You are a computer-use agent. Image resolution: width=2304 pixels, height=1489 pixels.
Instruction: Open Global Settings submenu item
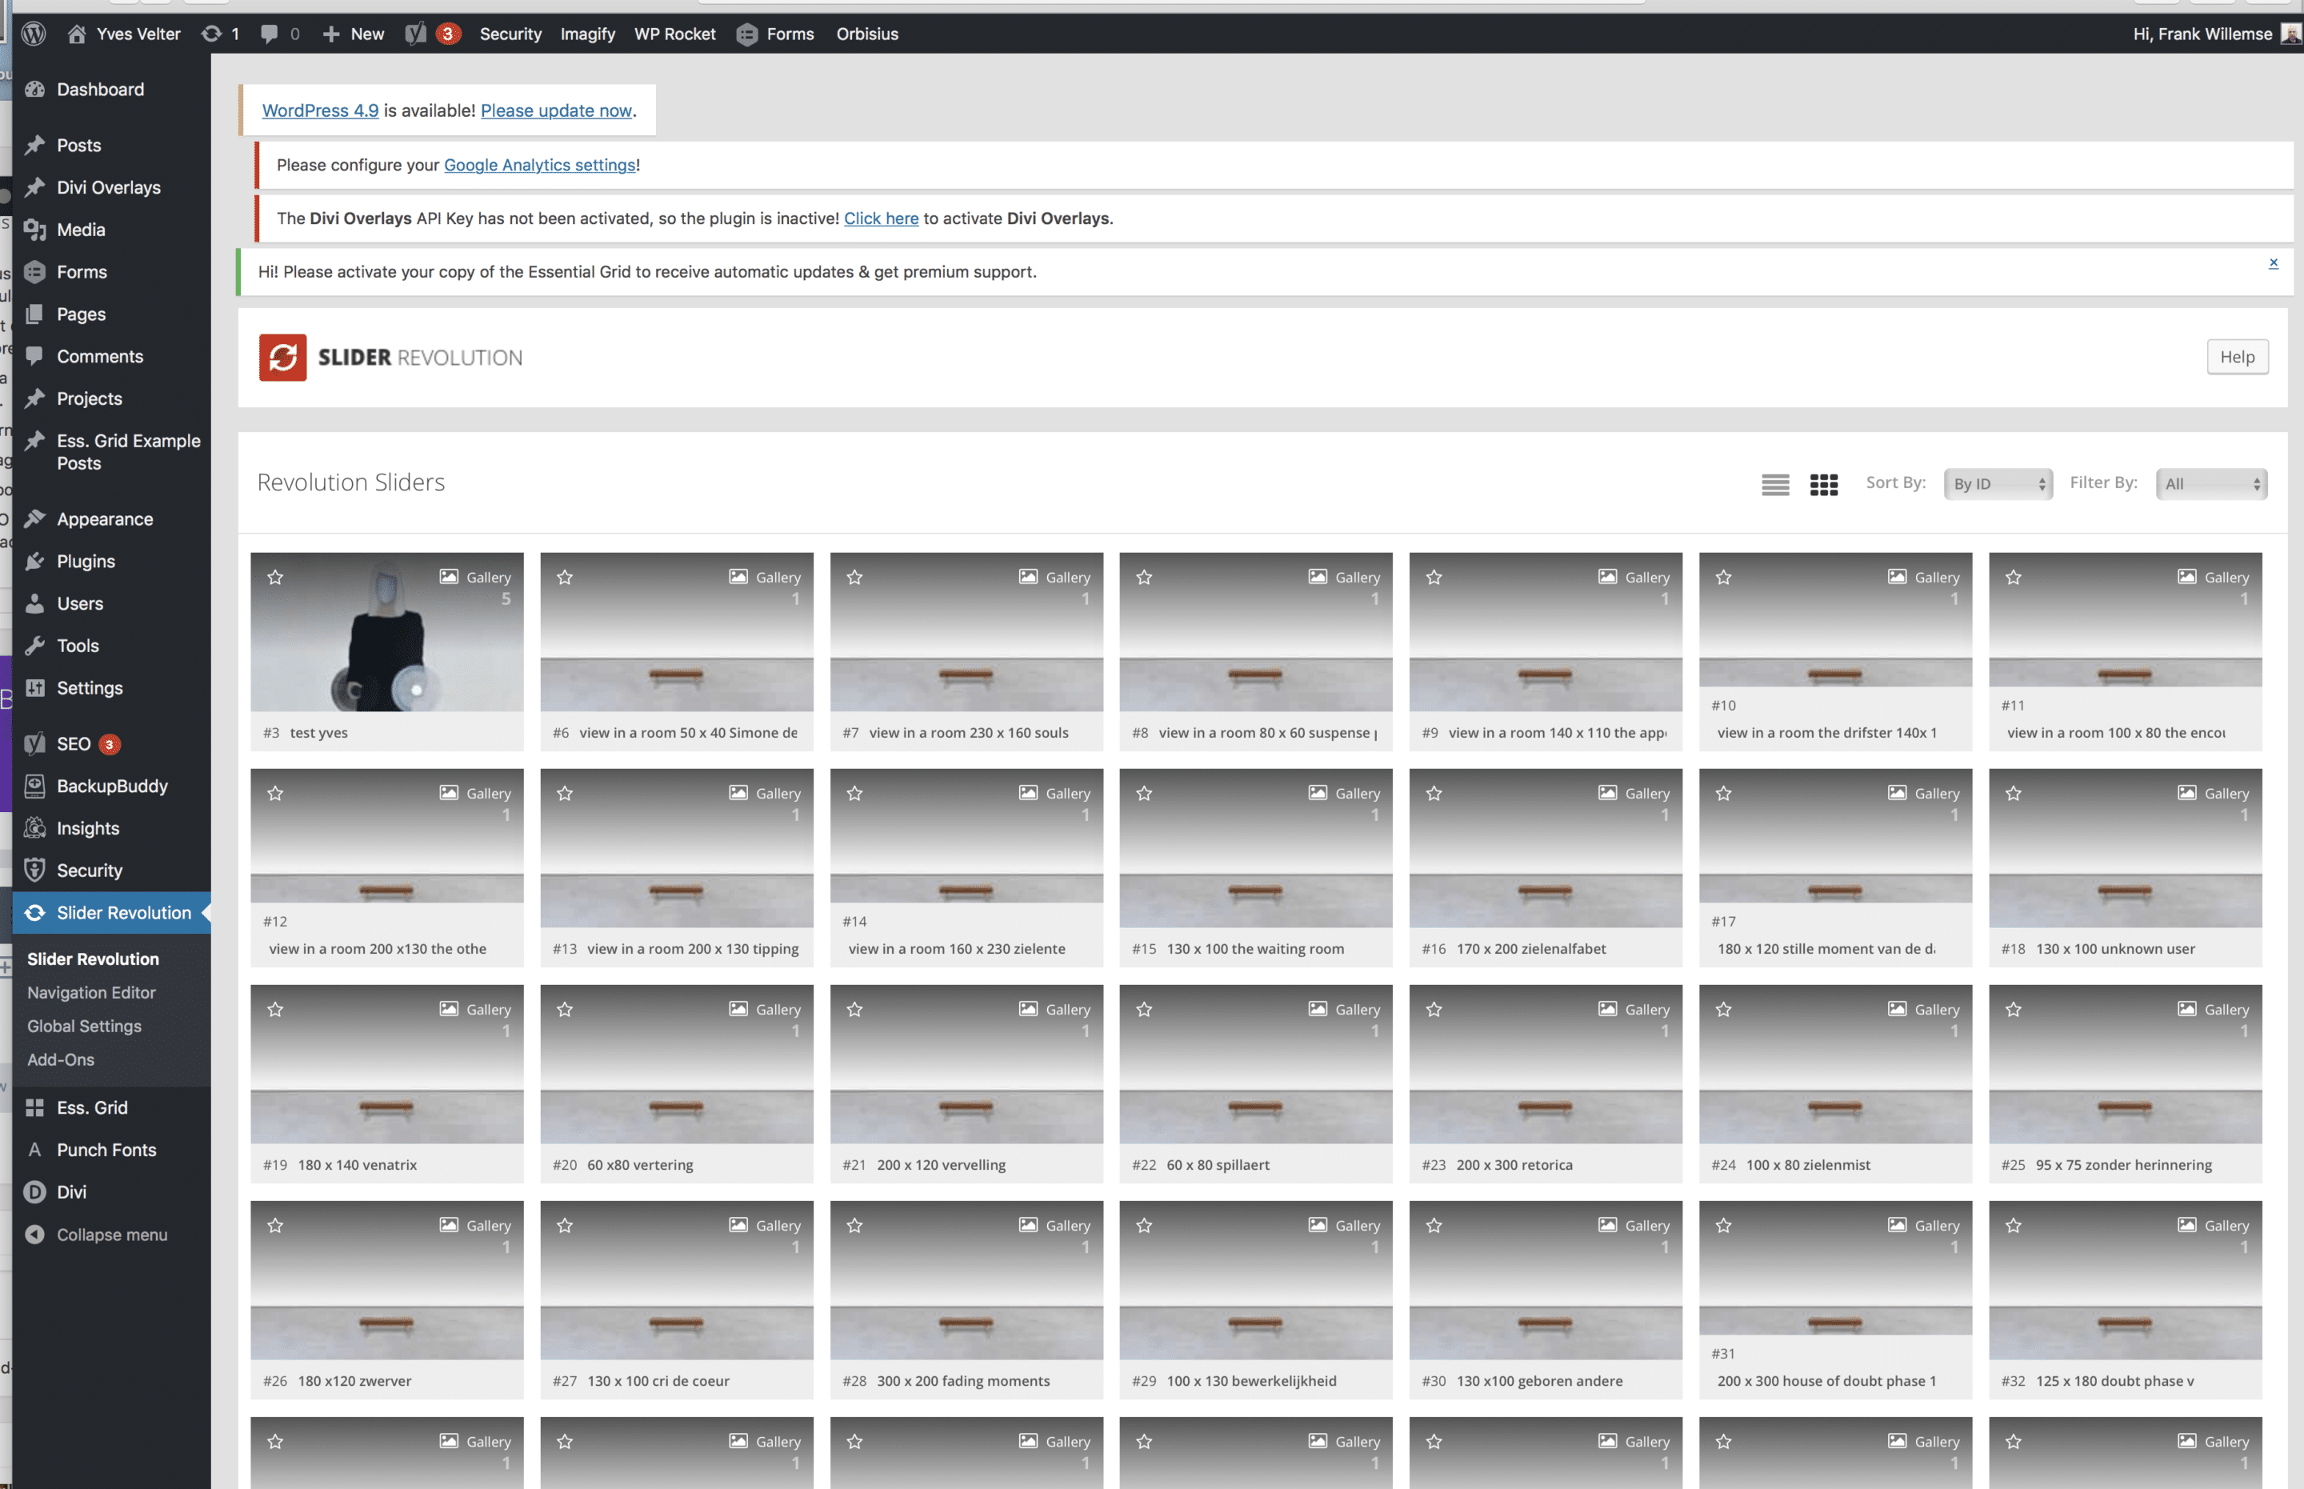[84, 1026]
